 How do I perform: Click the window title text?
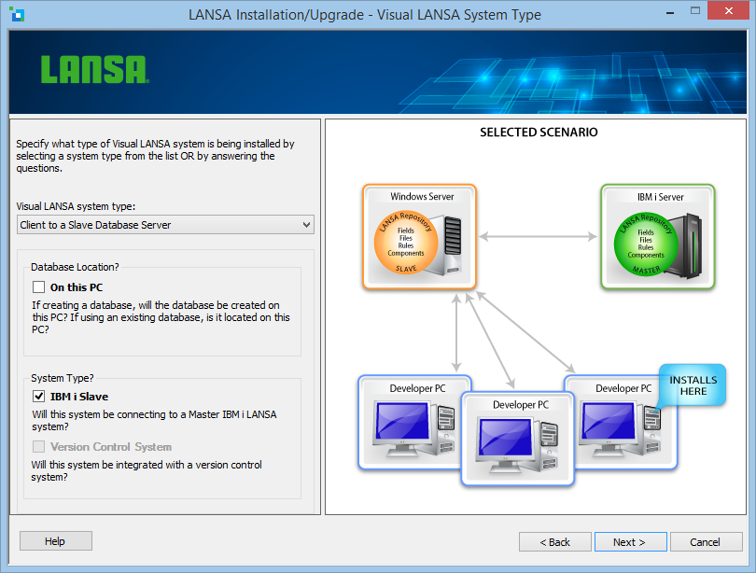click(x=365, y=15)
